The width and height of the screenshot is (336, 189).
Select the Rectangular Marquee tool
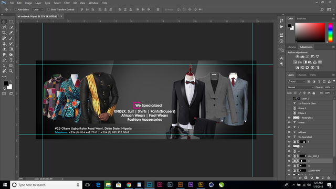click(11, 22)
